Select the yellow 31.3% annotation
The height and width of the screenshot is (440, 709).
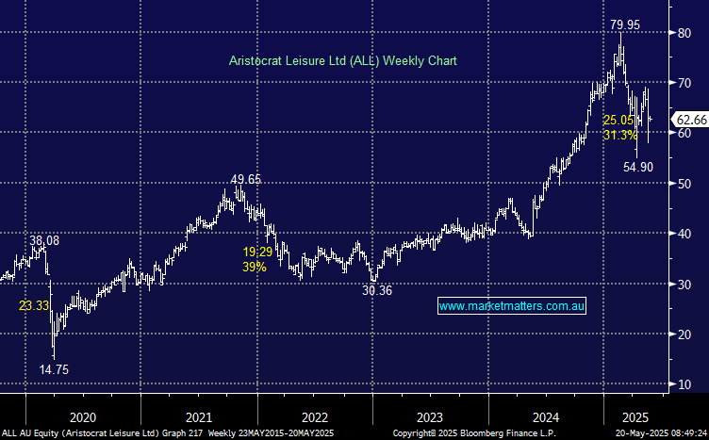click(620, 135)
